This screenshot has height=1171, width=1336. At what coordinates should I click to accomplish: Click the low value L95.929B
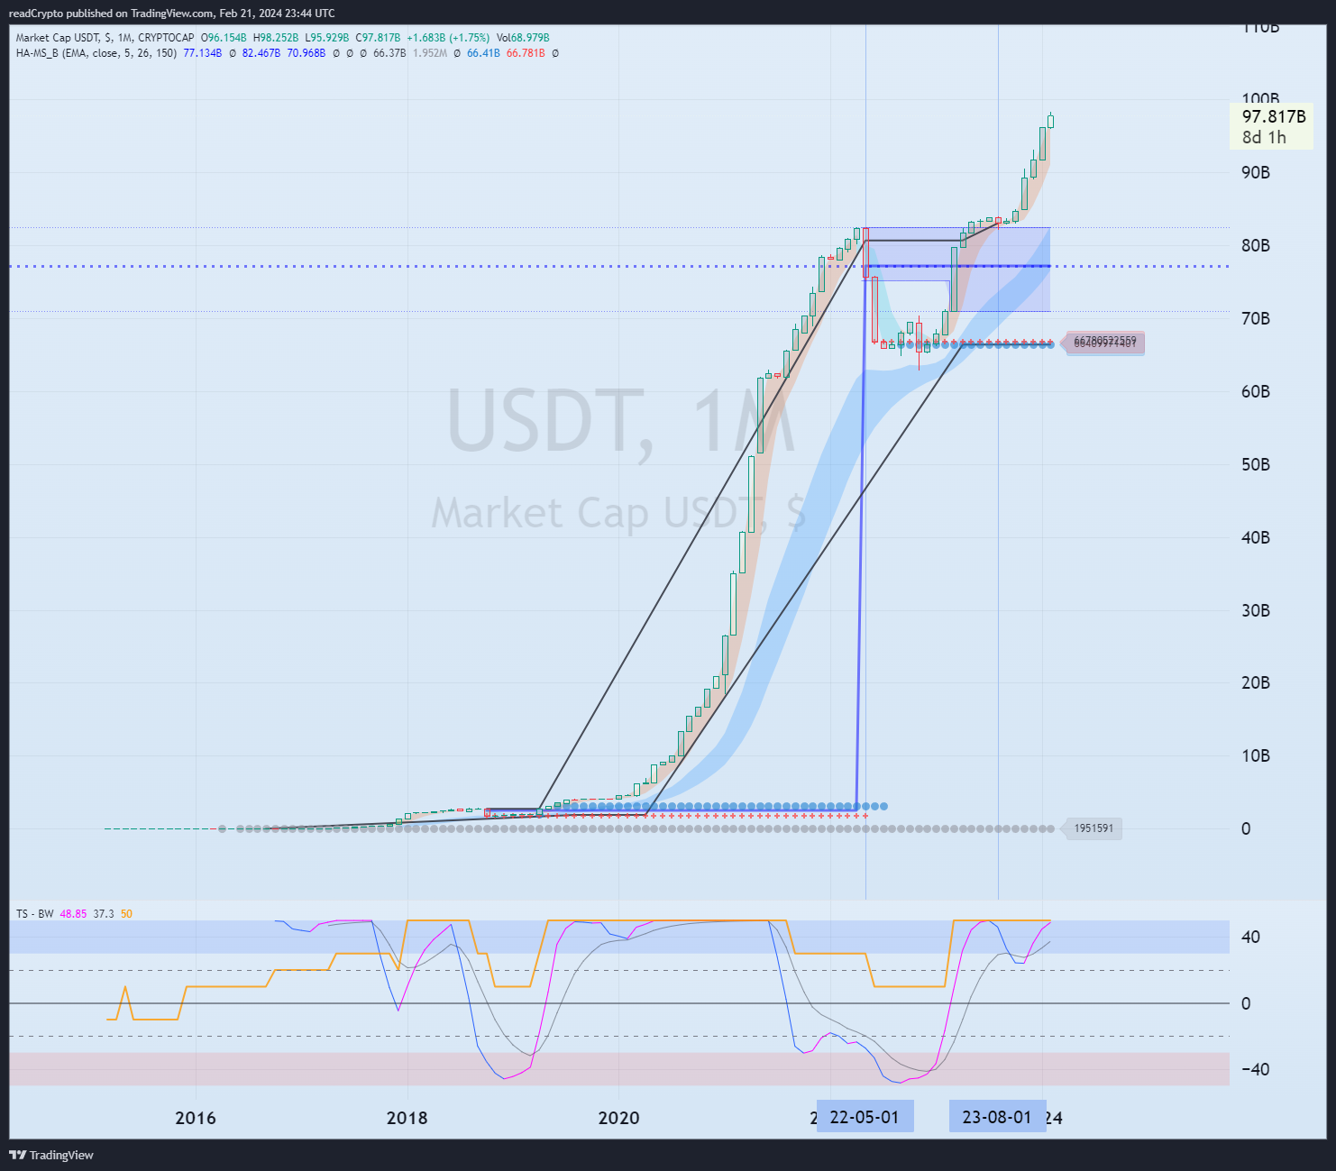[327, 38]
